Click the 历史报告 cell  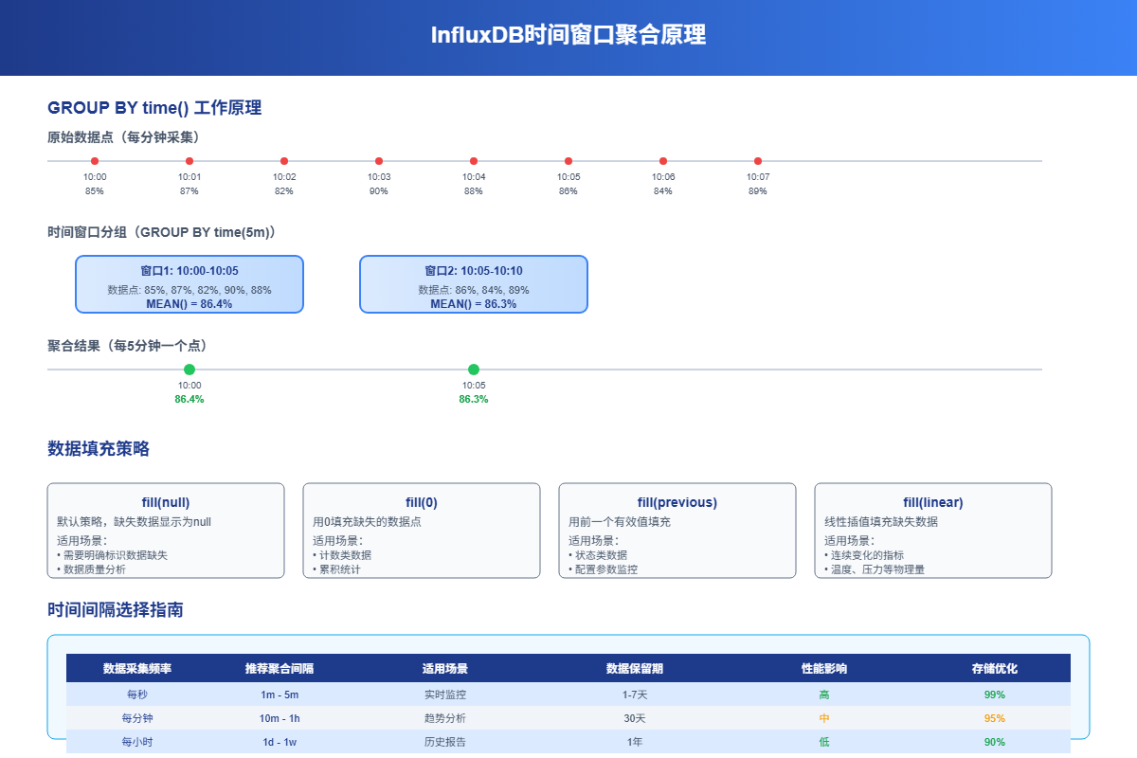pos(445,742)
